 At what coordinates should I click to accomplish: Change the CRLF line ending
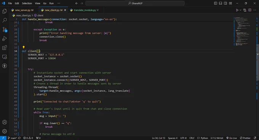click(192, 138)
